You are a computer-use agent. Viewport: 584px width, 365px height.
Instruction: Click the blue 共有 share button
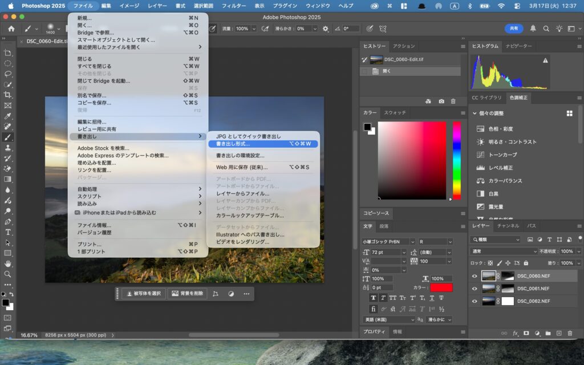(513, 29)
